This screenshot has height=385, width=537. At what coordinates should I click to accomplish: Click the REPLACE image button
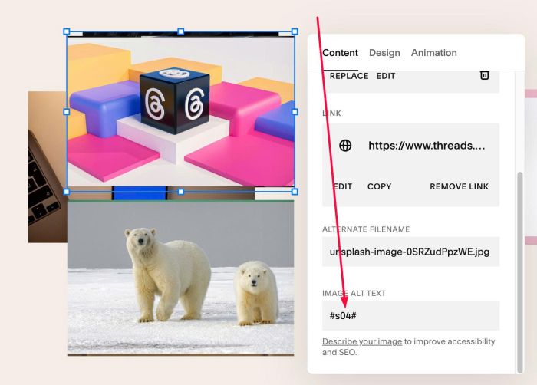click(x=348, y=76)
